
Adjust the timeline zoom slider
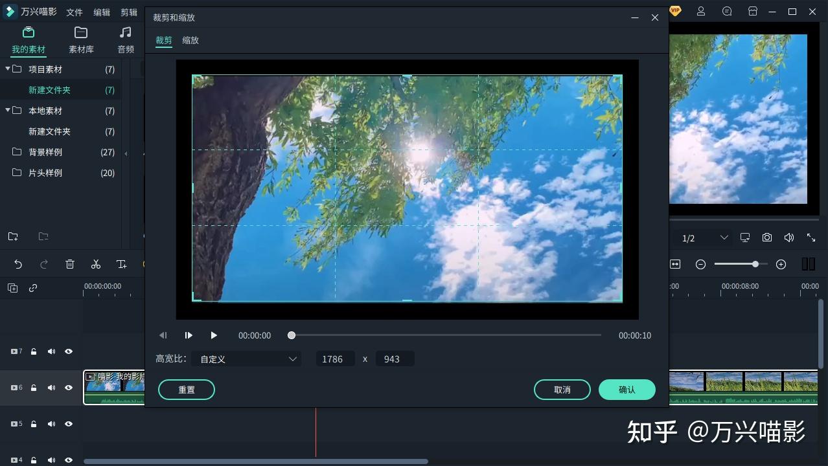point(755,264)
